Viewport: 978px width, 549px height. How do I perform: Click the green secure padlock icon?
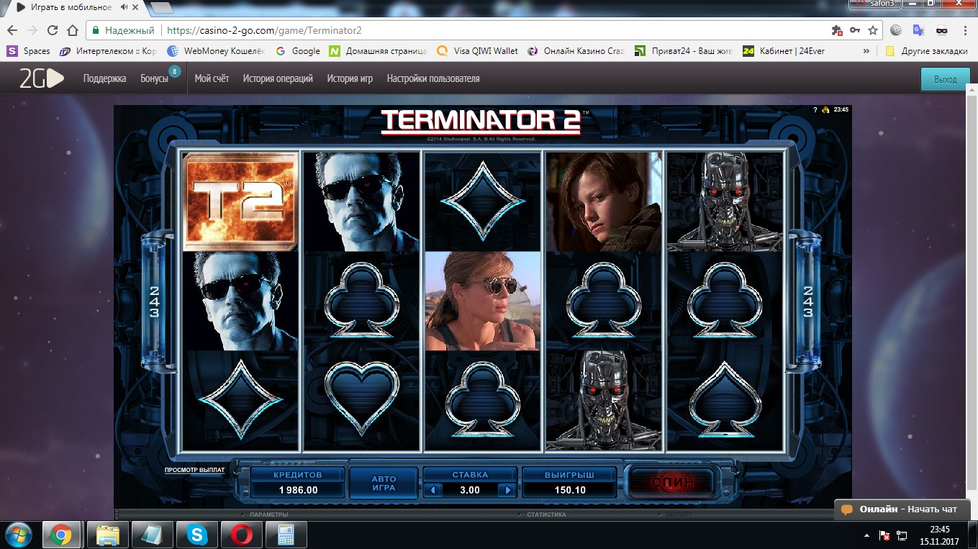point(96,30)
